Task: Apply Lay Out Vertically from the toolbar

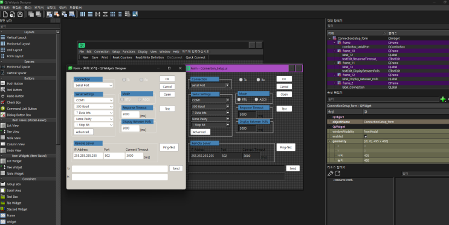Action: [90, 14]
